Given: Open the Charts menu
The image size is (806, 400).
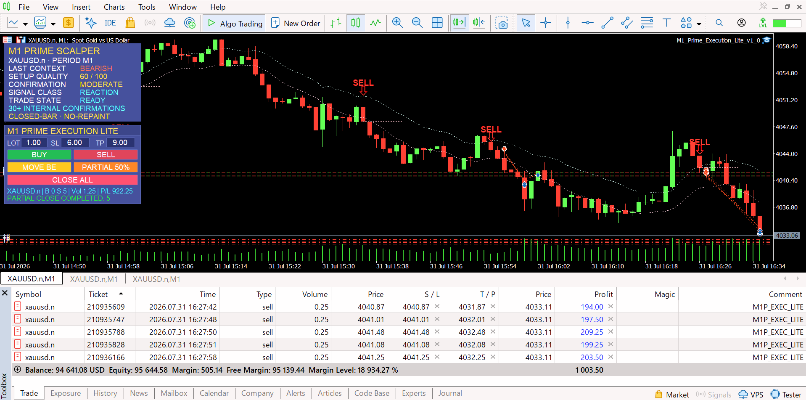Looking at the screenshot, I should click(114, 7).
